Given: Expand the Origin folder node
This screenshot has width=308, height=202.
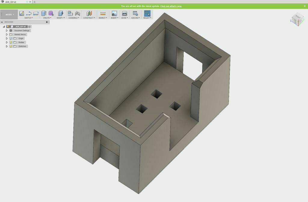Looking at the screenshot, I should (7, 38).
